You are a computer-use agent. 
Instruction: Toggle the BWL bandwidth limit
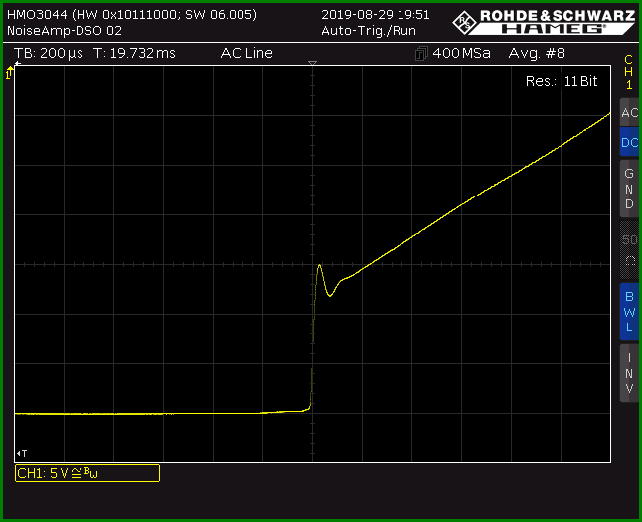629,312
